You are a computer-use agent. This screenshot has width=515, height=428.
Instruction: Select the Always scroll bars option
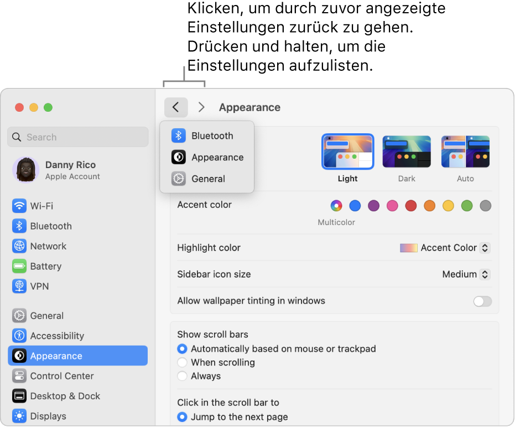[x=183, y=376]
